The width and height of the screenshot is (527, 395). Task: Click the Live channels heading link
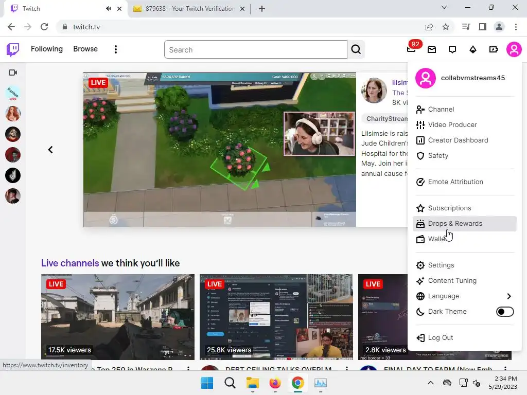pos(70,263)
